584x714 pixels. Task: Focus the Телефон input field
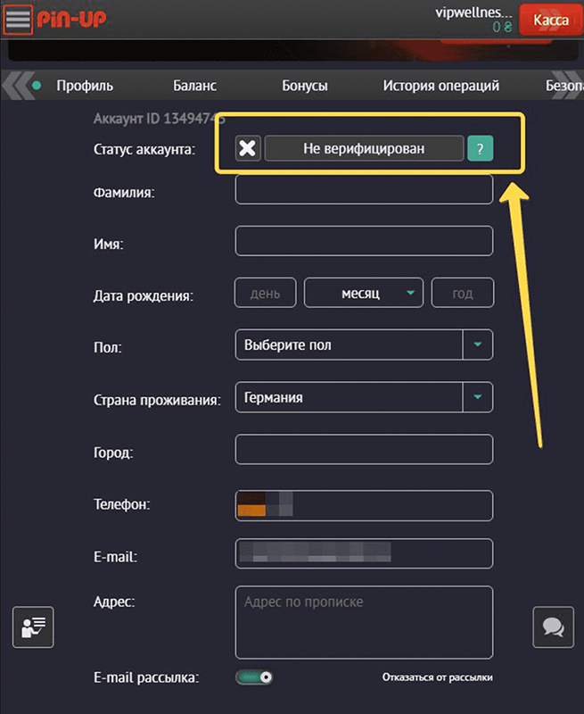[364, 505]
